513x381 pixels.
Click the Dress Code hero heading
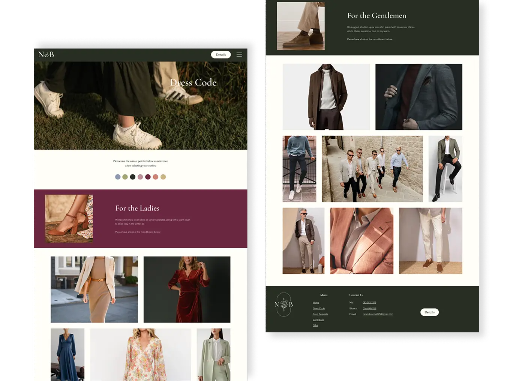tap(193, 82)
